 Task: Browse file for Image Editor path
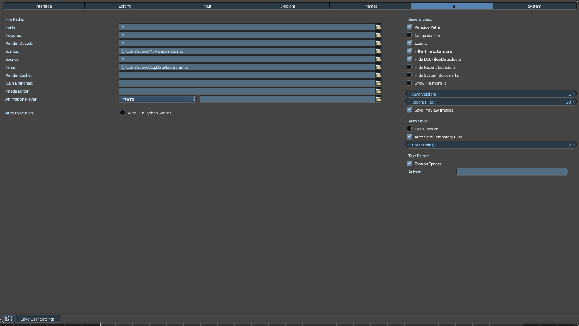pos(378,91)
